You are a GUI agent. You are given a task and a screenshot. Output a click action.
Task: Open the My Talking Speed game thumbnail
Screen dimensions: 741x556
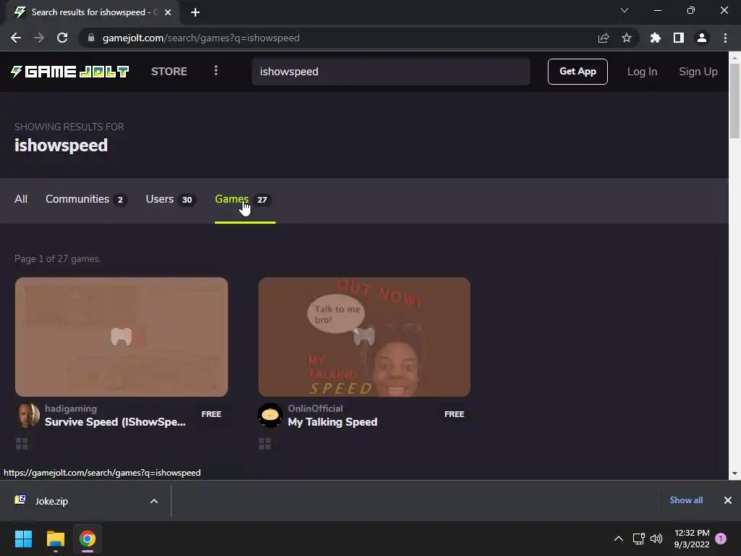tap(364, 337)
